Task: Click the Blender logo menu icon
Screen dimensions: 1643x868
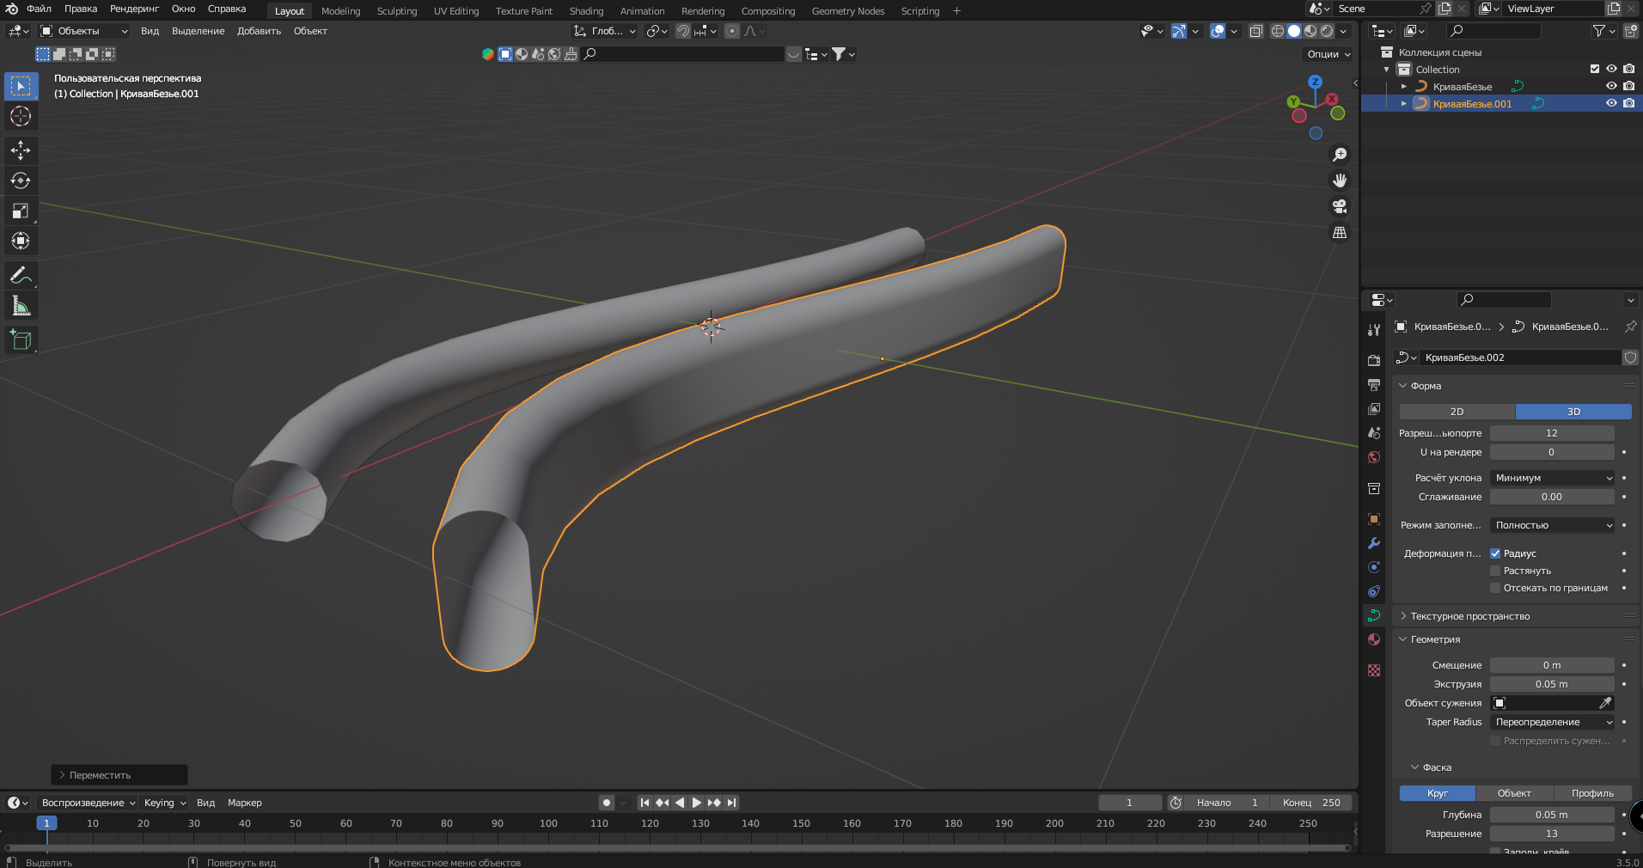Action: [x=12, y=9]
